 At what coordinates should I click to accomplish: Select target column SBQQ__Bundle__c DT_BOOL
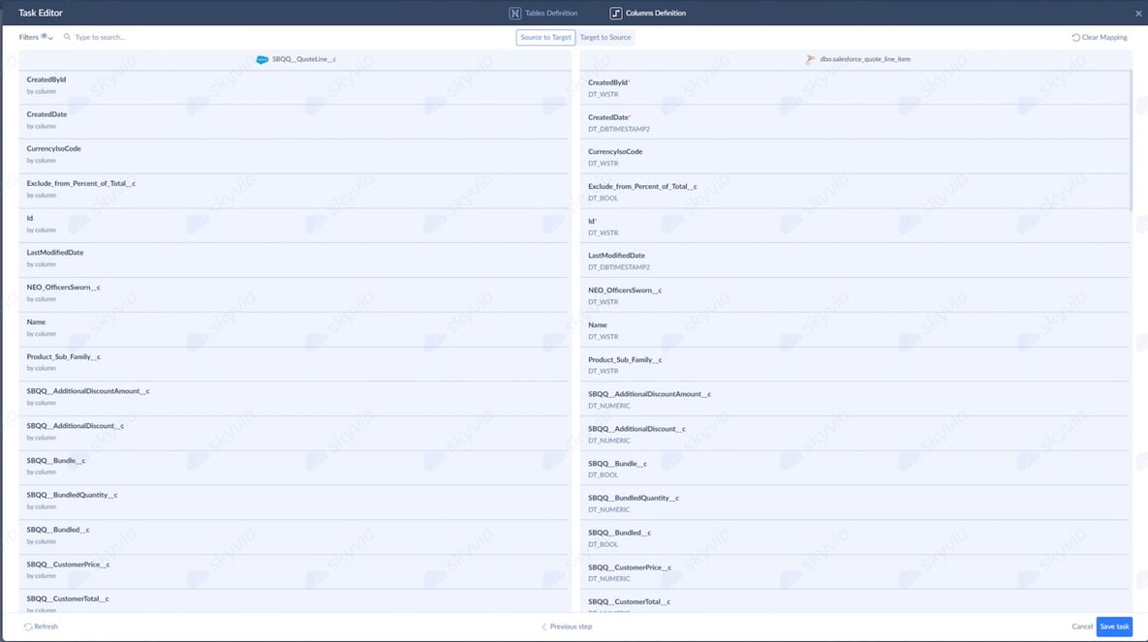point(854,469)
